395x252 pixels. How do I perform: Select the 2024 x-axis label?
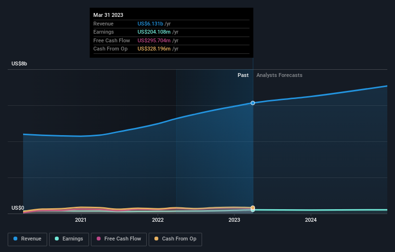[x=311, y=220]
